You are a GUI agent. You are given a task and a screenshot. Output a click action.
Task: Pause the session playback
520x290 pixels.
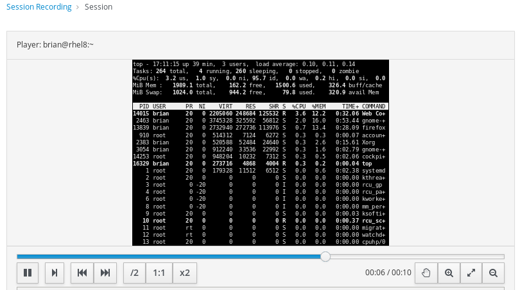[x=28, y=273]
